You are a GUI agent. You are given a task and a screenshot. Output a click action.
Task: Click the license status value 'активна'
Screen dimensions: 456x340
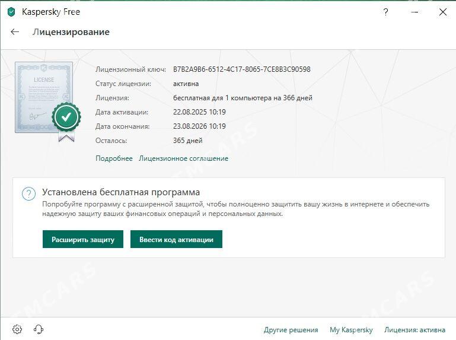point(186,84)
